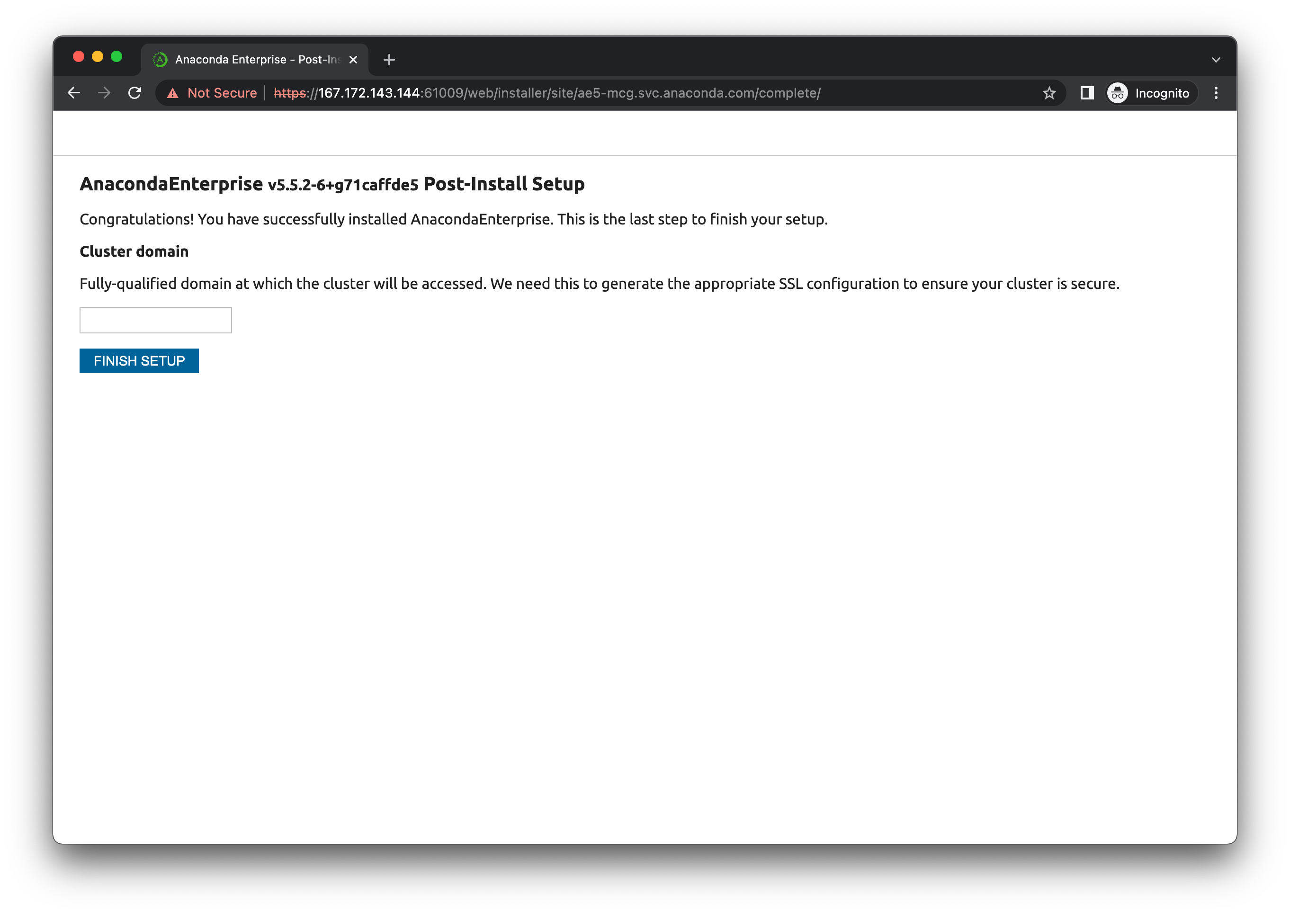The width and height of the screenshot is (1290, 914).
Task: Open Chrome's three-dot menu
Action: coord(1216,93)
